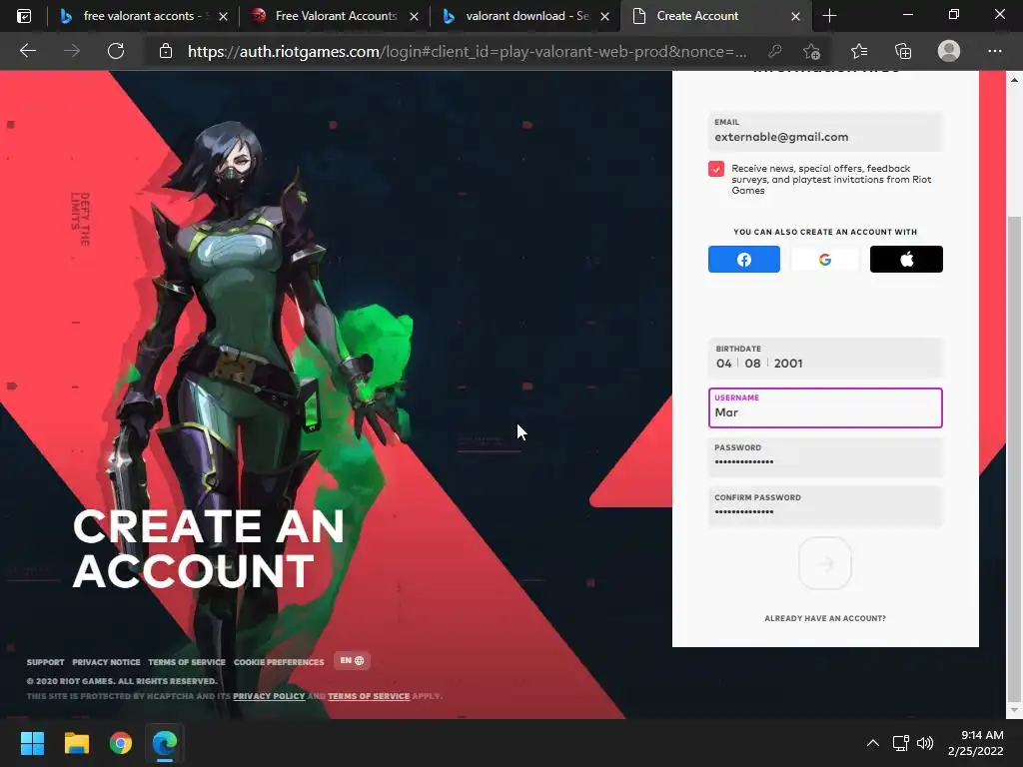The width and height of the screenshot is (1023, 767).
Task: Click the Username field containing Mar
Action: (825, 407)
